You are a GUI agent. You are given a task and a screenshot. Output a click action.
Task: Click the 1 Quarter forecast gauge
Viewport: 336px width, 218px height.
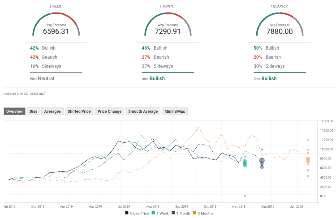280,25
